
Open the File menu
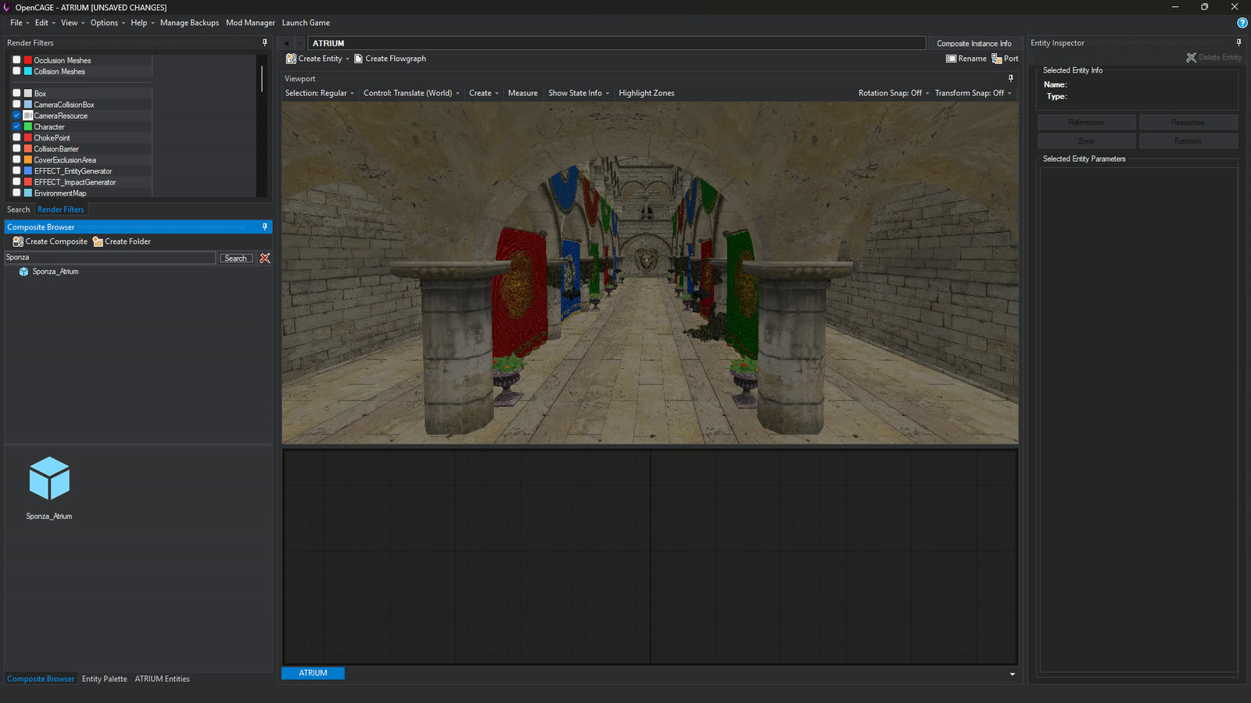(19, 23)
